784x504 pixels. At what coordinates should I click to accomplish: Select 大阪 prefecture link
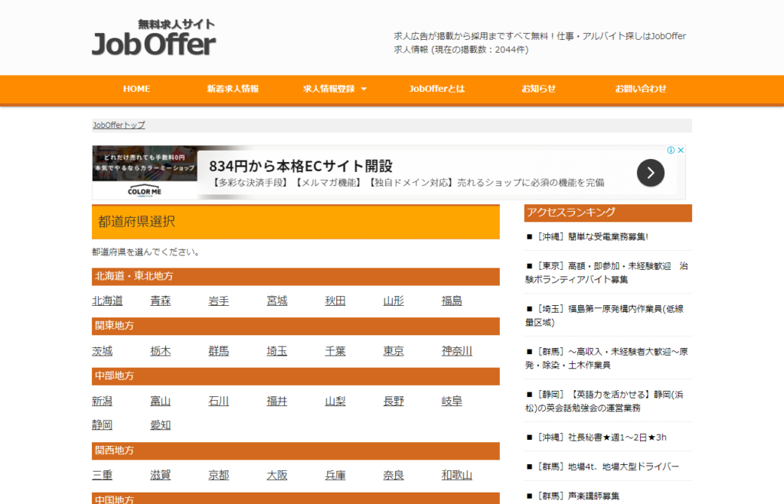pos(277,475)
